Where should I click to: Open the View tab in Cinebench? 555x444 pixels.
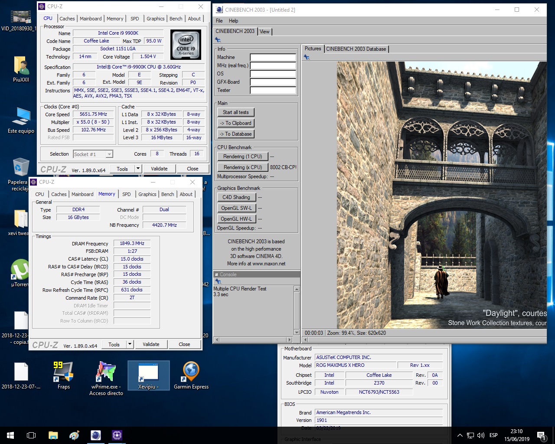click(264, 32)
